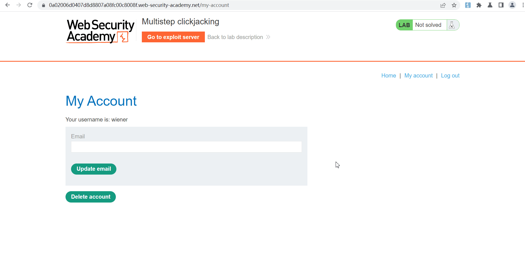
Task: Click the Delete account button
Action: click(91, 197)
